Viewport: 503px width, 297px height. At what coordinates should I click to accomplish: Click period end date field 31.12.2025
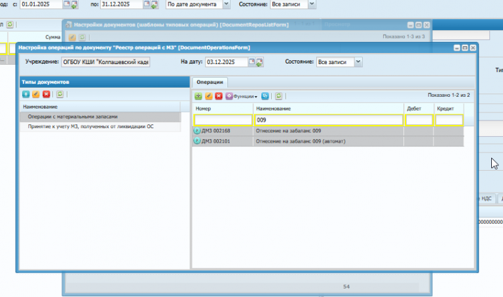coord(122,4)
